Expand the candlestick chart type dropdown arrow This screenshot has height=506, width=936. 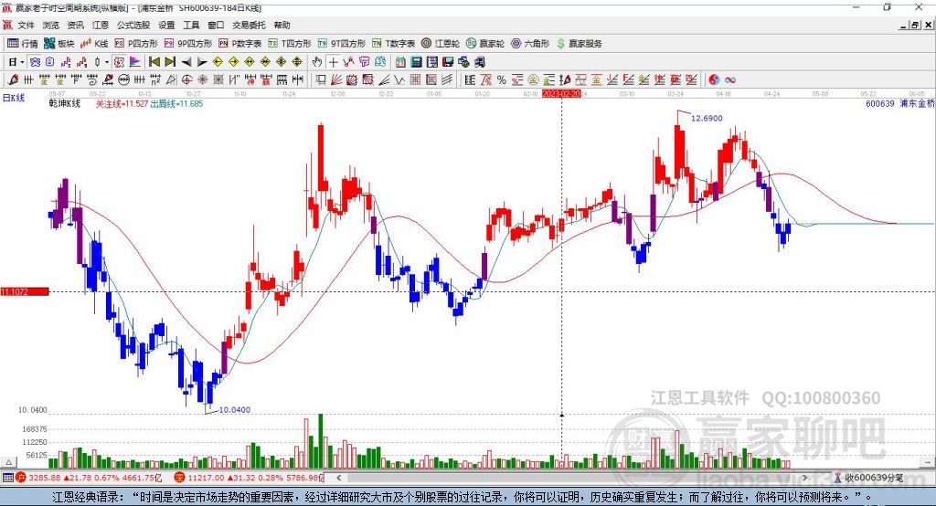pyautogui.click(x=107, y=62)
